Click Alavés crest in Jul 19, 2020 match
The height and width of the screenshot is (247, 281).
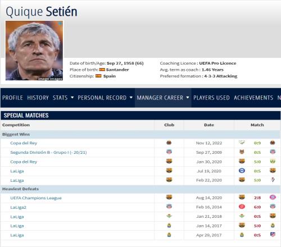point(242,171)
